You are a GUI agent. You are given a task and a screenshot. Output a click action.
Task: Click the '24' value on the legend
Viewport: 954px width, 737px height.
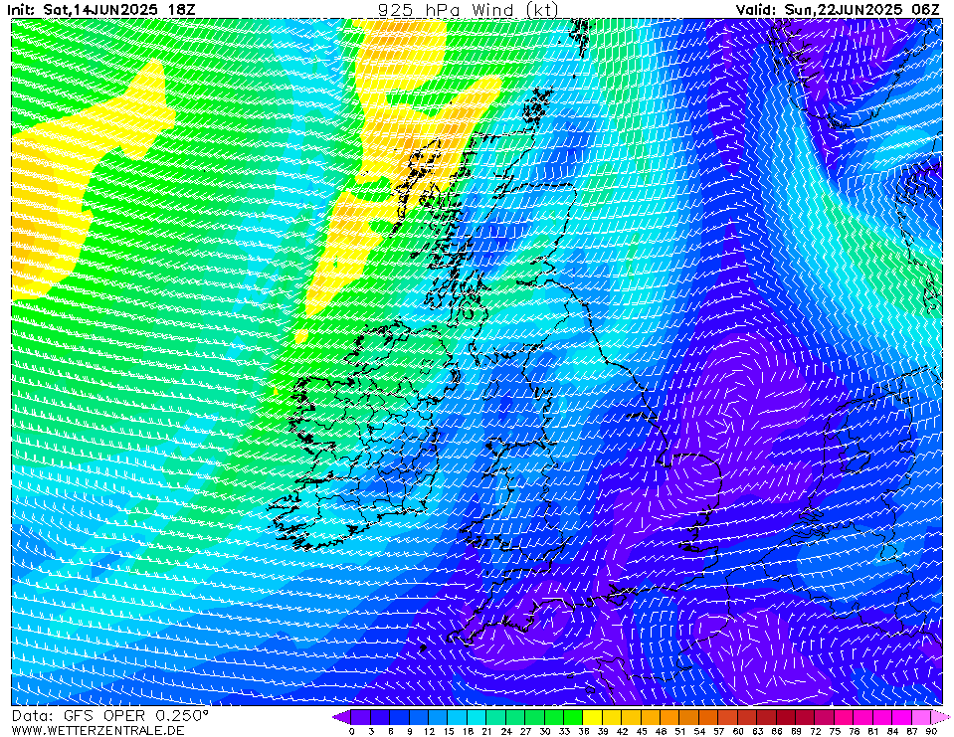click(506, 731)
